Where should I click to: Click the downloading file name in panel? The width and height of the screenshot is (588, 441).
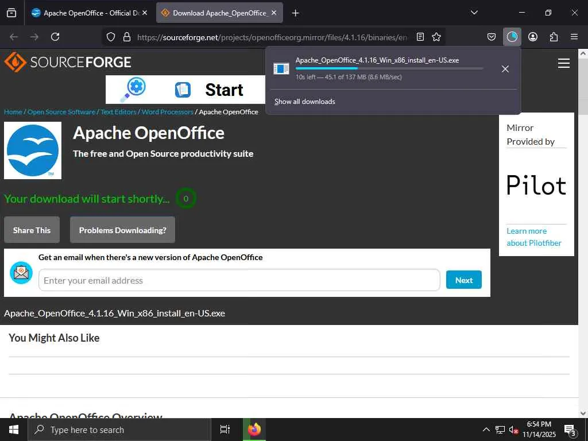(x=377, y=60)
